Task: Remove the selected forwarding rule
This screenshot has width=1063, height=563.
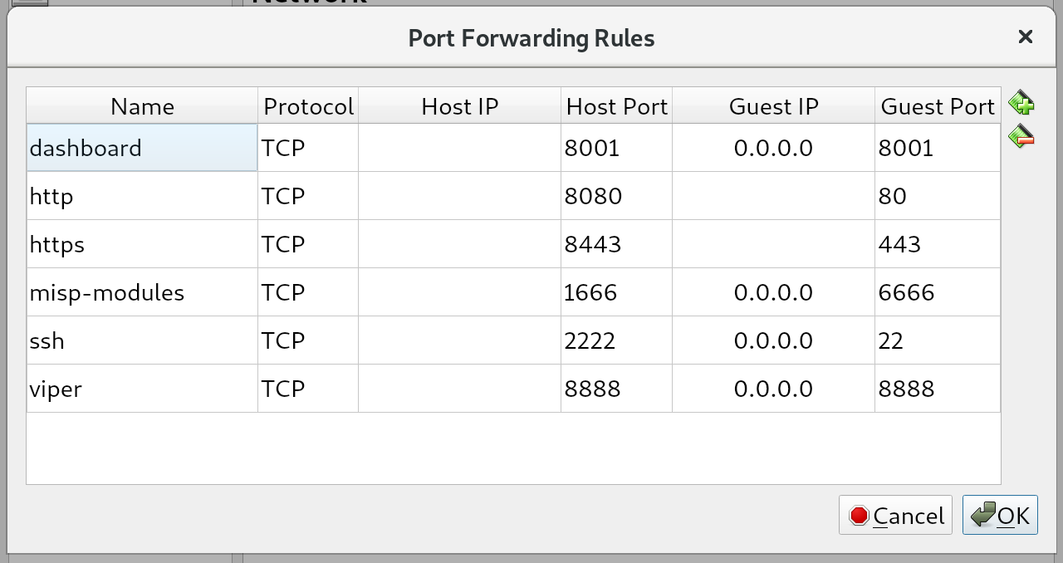Action: coord(1021,136)
